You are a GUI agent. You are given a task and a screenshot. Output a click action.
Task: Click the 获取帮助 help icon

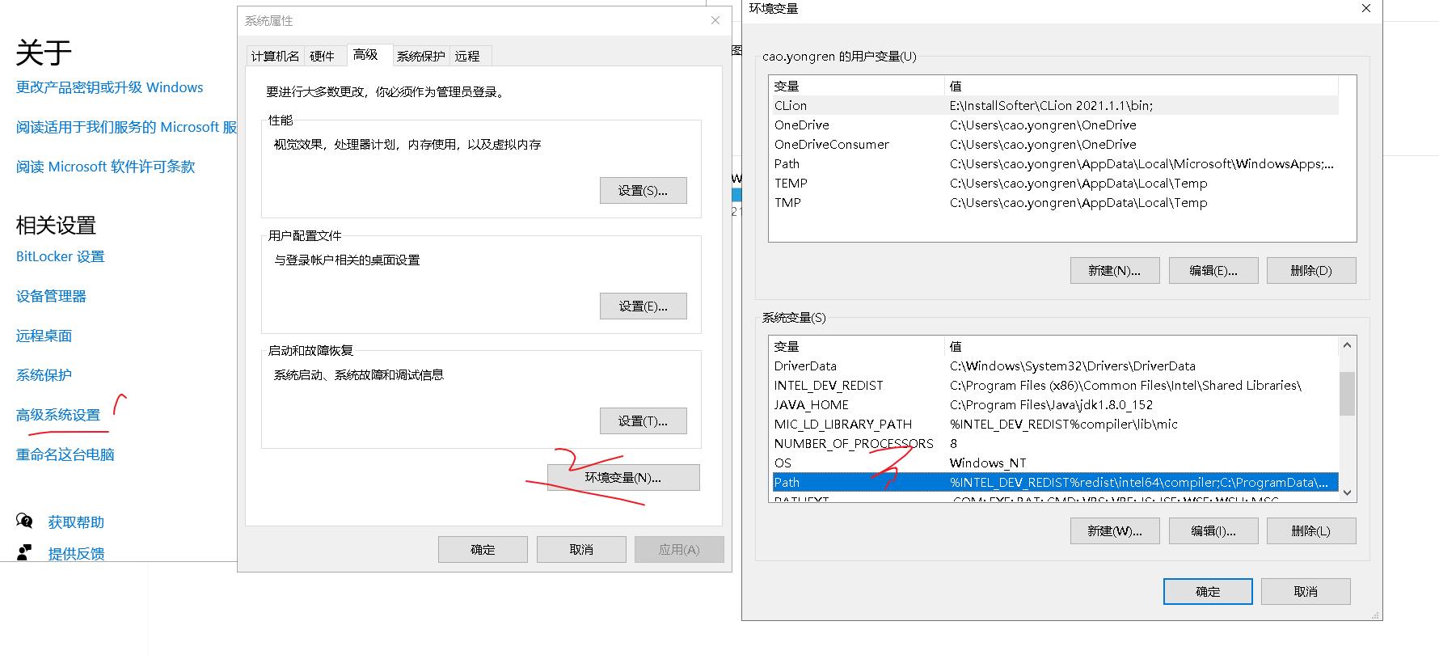coord(25,521)
